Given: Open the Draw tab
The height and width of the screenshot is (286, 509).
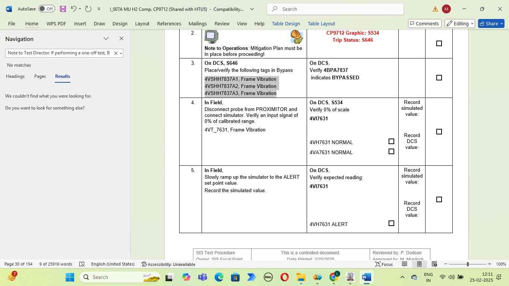Looking at the screenshot, I should tap(99, 23).
